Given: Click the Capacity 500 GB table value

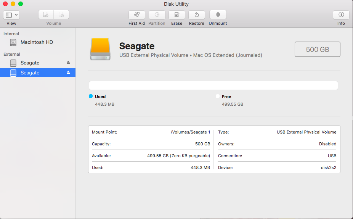Looking at the screenshot, I should [x=203, y=144].
